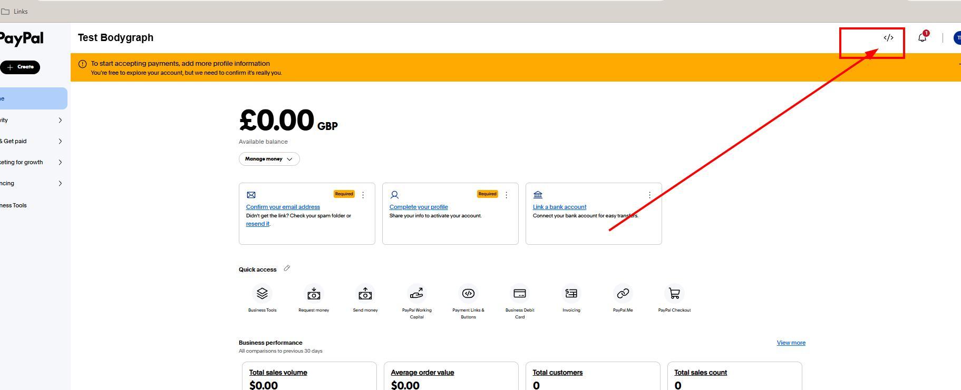Open Request money quick access icon
This screenshot has height=390, width=961.
tap(314, 294)
